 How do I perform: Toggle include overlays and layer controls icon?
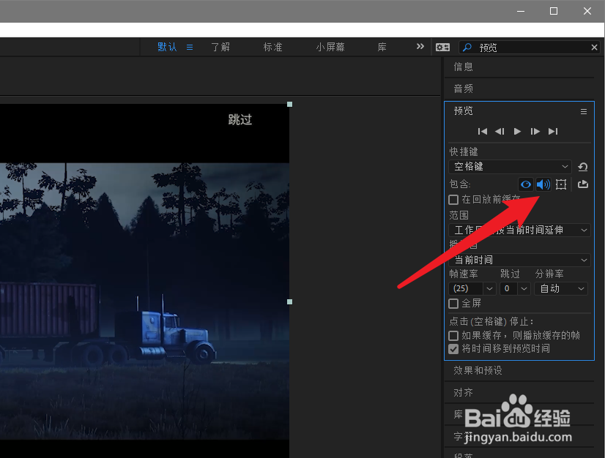(x=561, y=184)
